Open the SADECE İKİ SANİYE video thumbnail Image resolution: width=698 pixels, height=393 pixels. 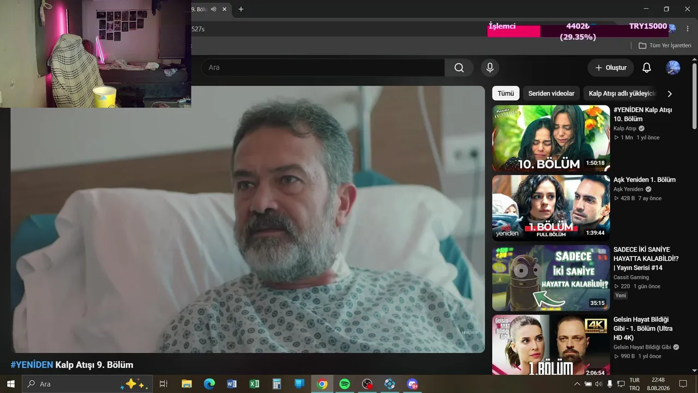click(551, 278)
